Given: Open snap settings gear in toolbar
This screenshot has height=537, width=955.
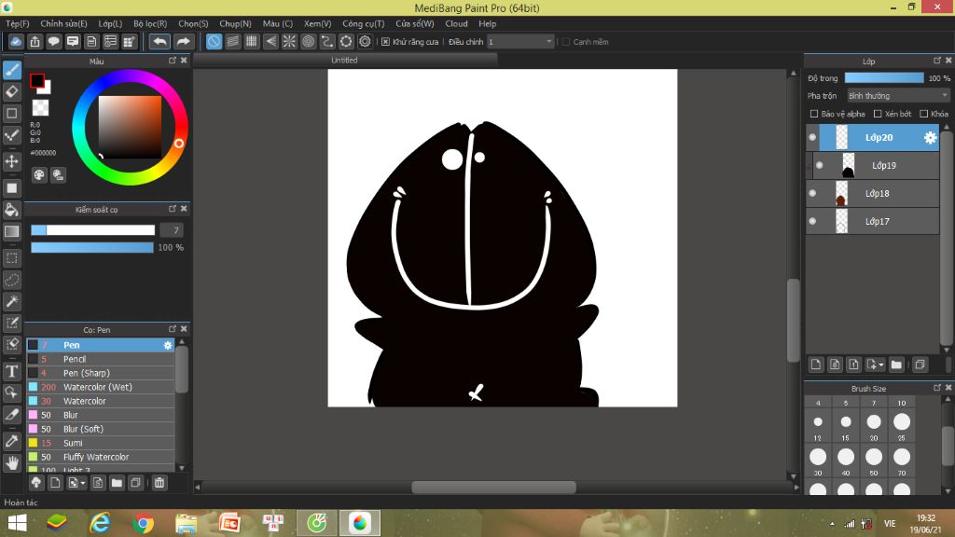Looking at the screenshot, I should click(x=365, y=41).
